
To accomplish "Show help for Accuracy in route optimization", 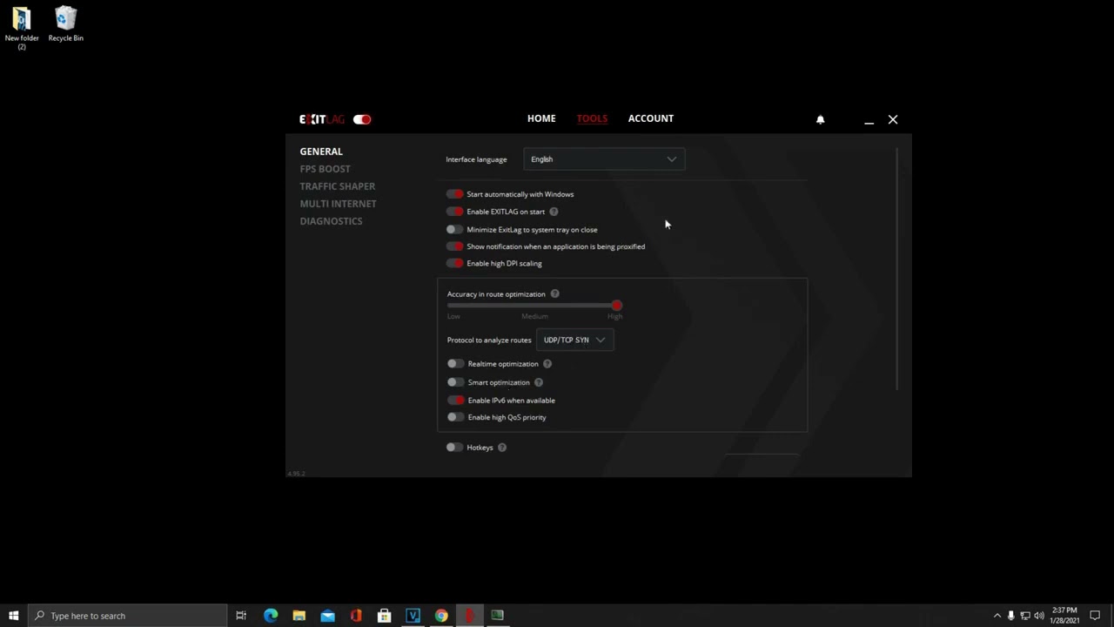I will (x=554, y=293).
